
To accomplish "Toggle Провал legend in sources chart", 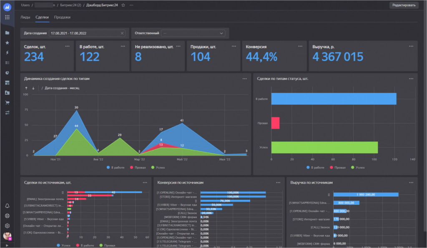I will [x=107, y=246].
